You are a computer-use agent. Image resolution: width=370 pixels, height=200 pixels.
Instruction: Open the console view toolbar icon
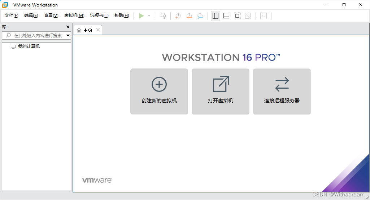point(264,16)
